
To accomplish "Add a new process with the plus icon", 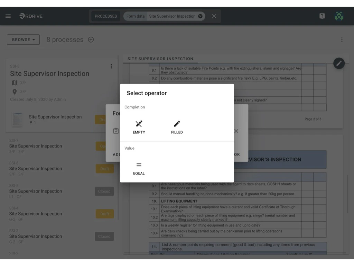I will (91, 39).
